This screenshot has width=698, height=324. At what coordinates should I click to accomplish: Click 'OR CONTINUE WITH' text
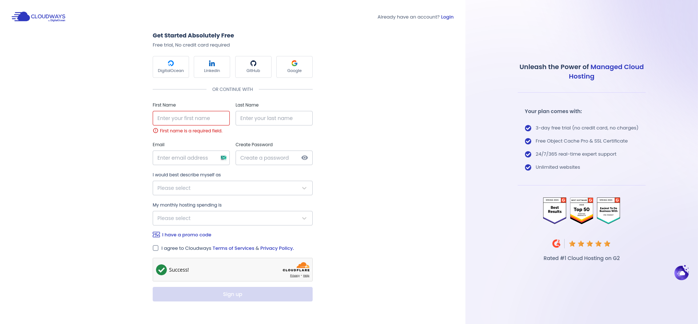click(233, 89)
